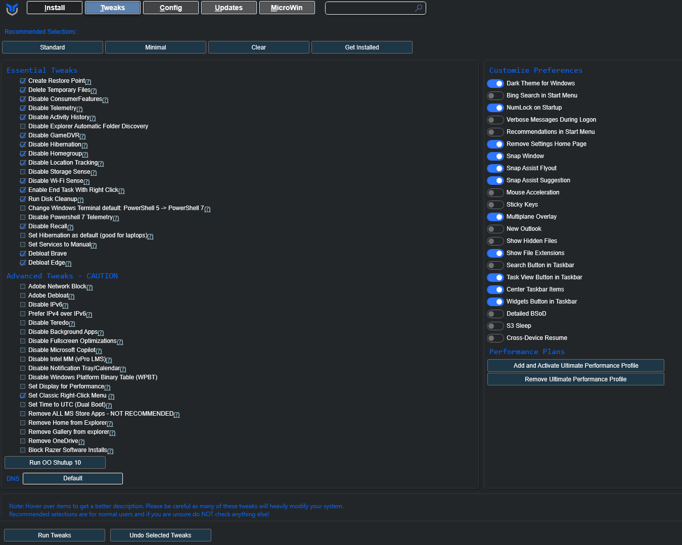Select the Tweaks tab
Screen dimensions: 682x545
click(113, 8)
